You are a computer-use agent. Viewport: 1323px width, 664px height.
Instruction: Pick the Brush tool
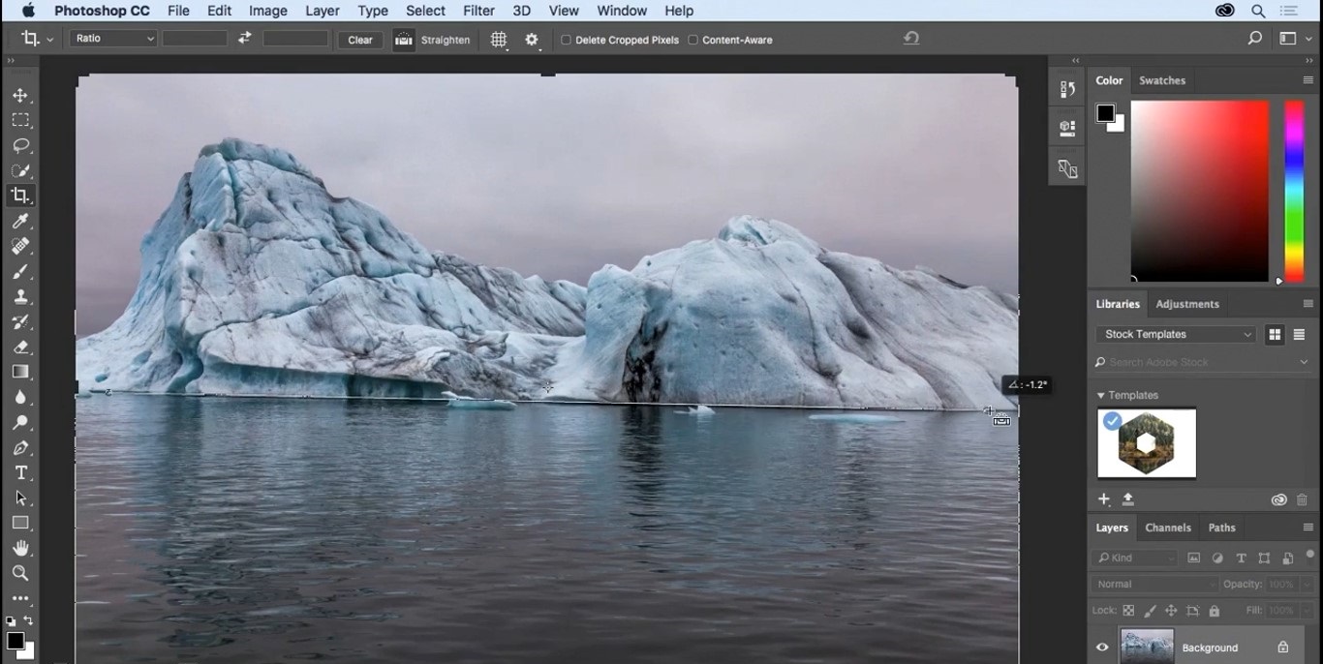click(x=20, y=272)
